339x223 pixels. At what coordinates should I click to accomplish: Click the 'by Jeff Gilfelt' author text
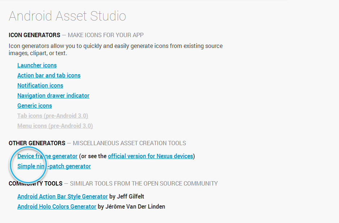pyautogui.click(x=127, y=196)
